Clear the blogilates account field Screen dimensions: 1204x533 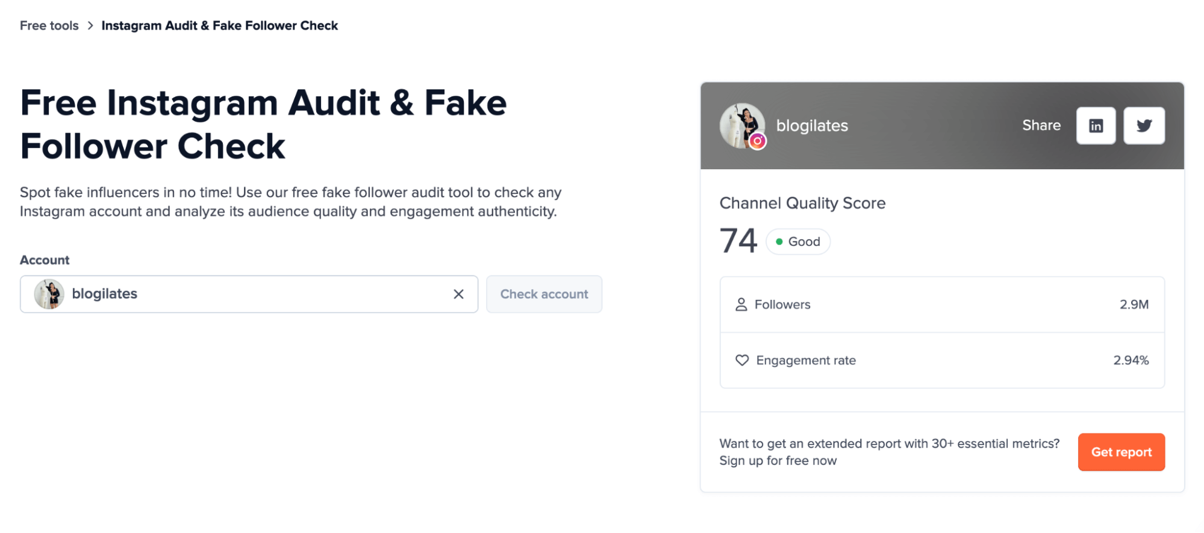click(458, 294)
